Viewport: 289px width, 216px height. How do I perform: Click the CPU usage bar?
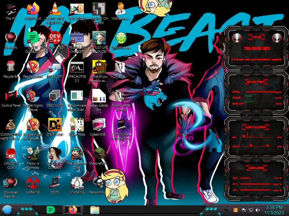point(260,92)
